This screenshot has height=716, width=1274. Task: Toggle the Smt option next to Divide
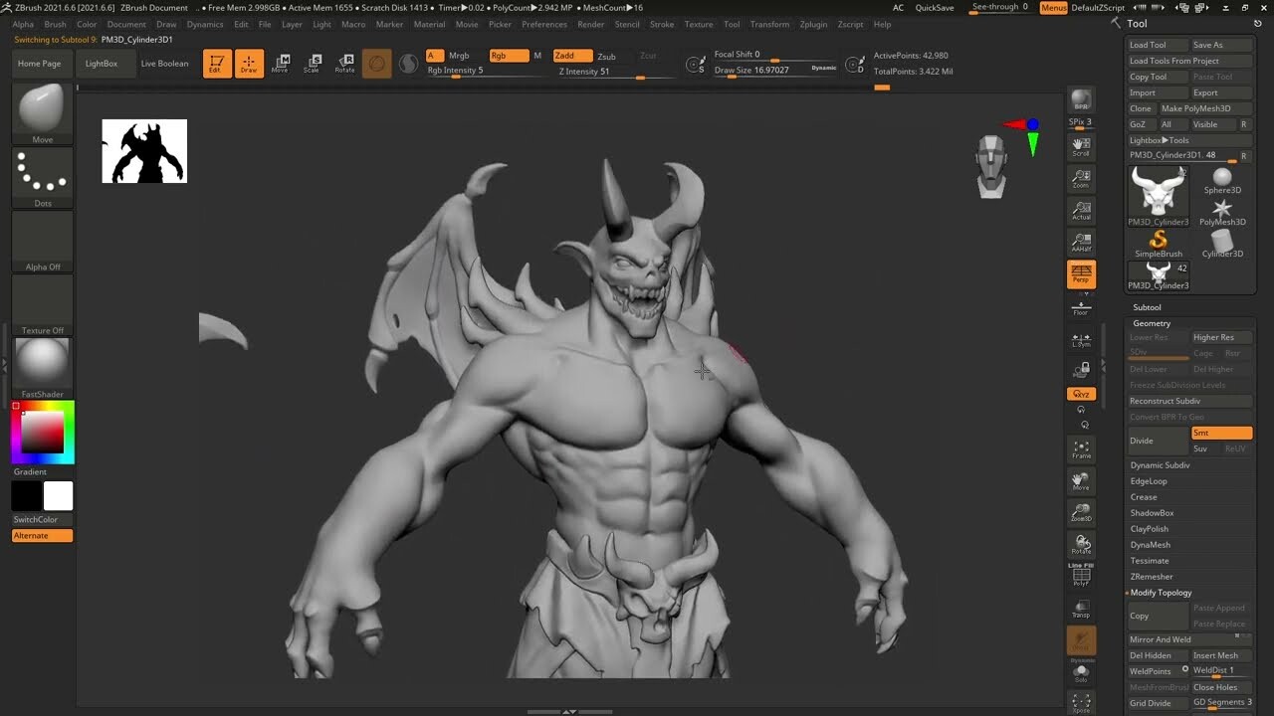tap(1222, 433)
